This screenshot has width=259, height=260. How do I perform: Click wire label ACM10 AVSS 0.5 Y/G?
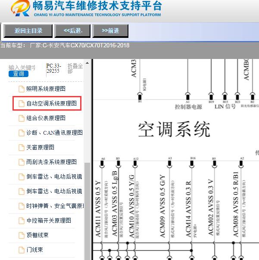[x=131, y=206]
